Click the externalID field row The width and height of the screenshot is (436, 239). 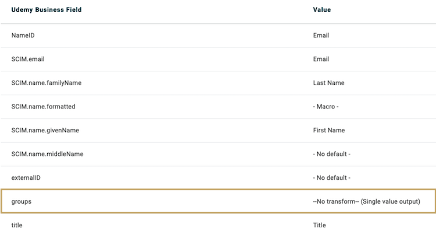pos(26,178)
